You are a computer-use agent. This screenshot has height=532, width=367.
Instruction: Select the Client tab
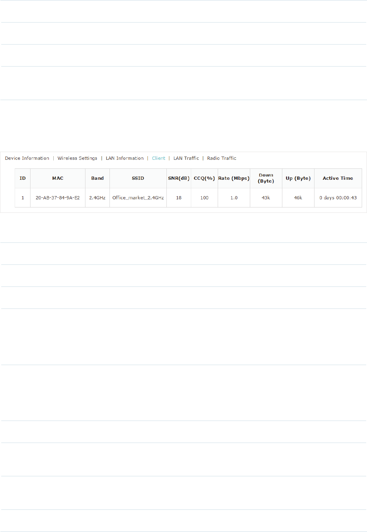point(159,158)
